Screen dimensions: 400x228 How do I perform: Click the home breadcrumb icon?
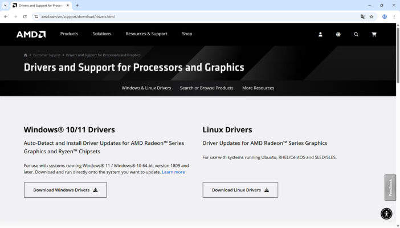(26, 55)
